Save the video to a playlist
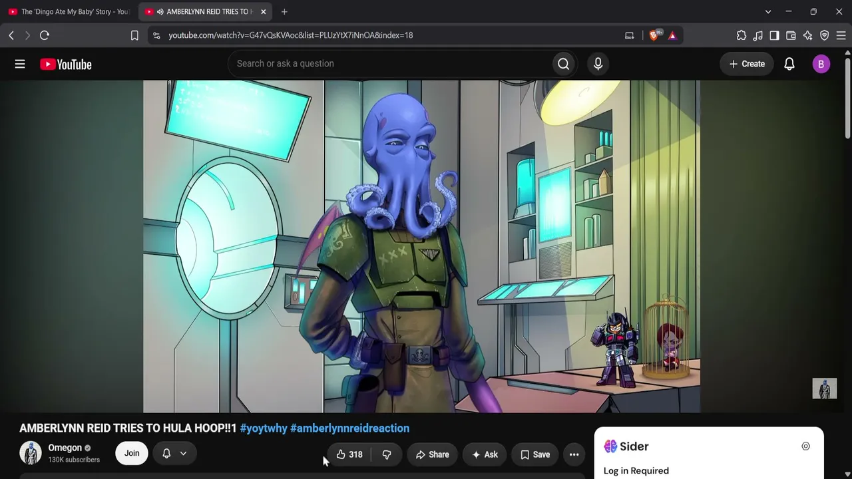852x479 pixels. pyautogui.click(x=534, y=454)
